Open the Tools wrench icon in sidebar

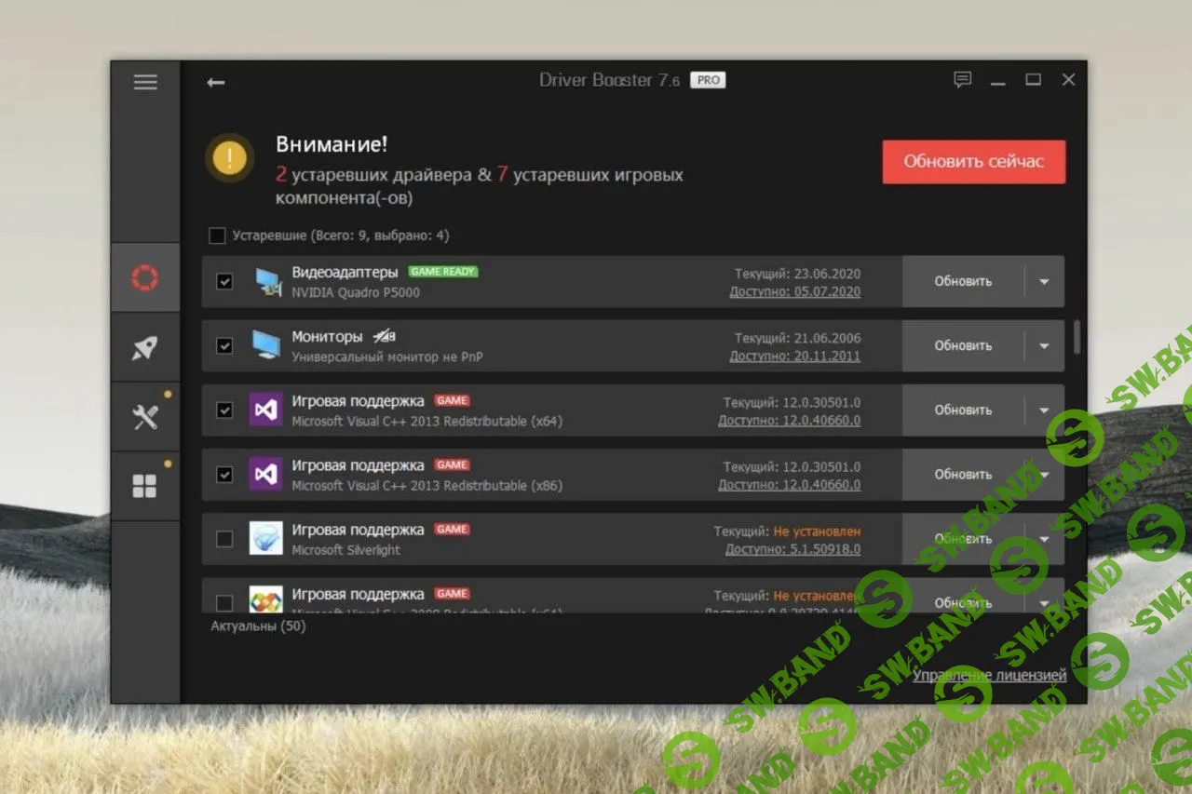coord(145,415)
